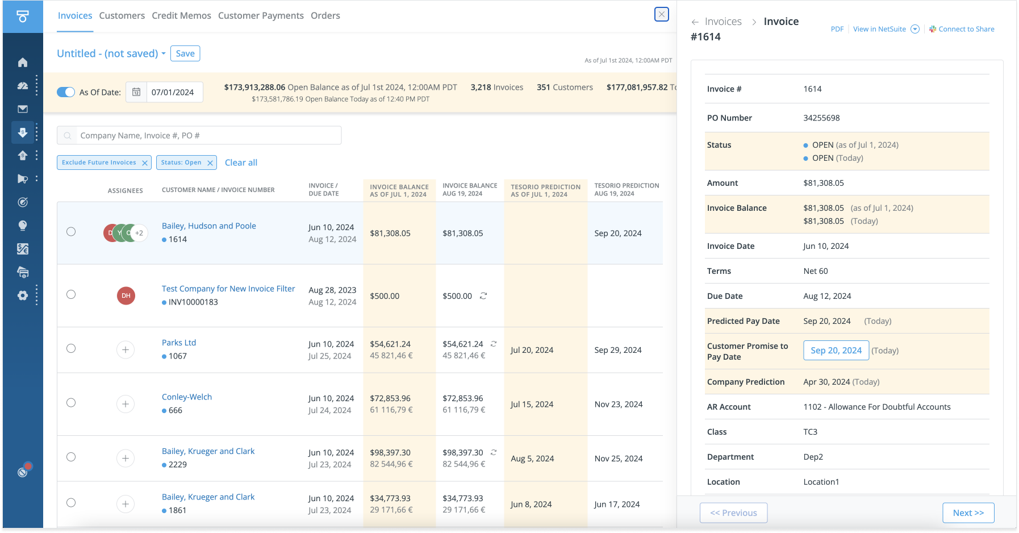This screenshot has width=1019, height=533.
Task: Switch to the Credit Memos tab
Action: pos(181,16)
